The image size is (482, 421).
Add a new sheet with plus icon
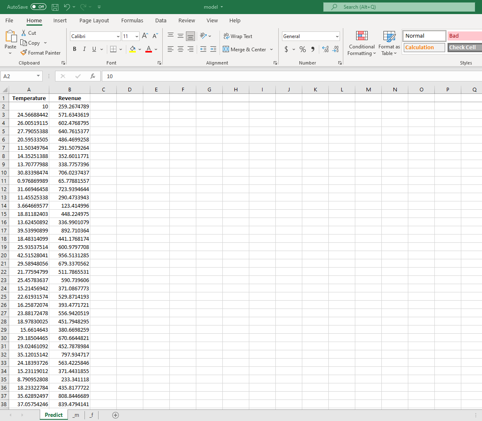(x=116, y=415)
